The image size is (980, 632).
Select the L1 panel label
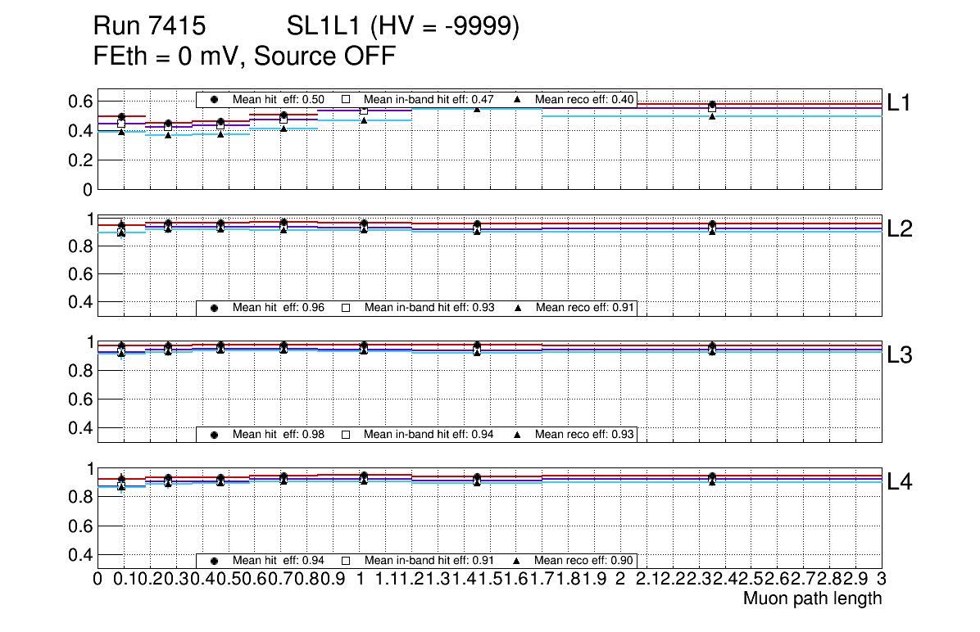click(x=900, y=102)
